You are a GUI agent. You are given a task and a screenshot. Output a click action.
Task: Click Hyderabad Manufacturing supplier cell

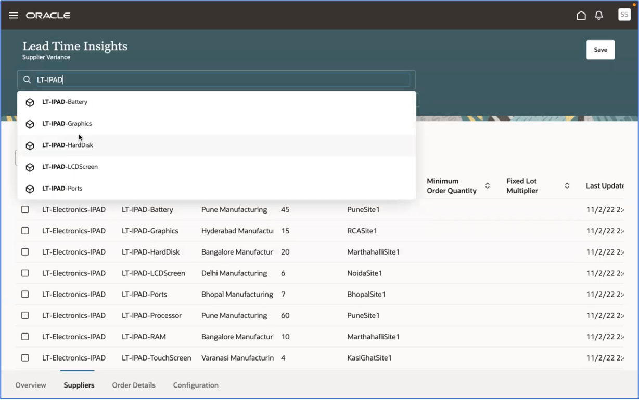(x=237, y=231)
